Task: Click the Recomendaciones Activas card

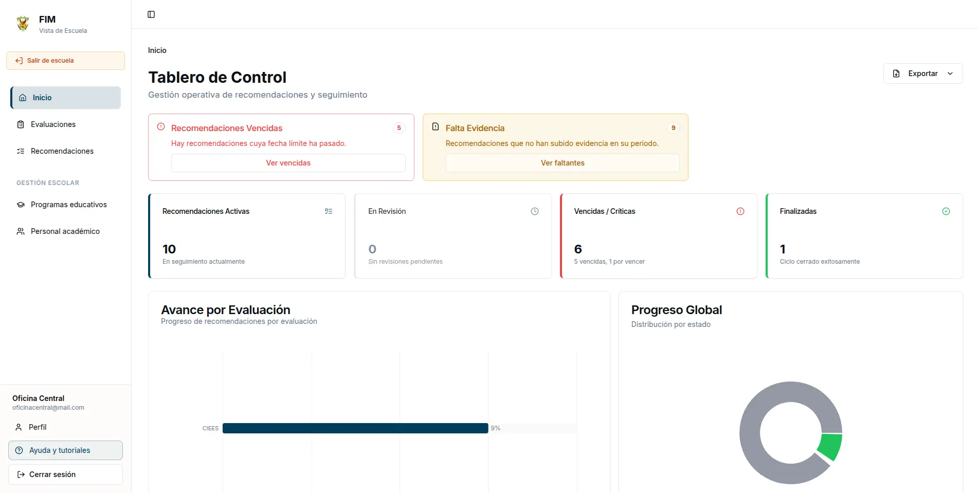Action: pyautogui.click(x=247, y=236)
